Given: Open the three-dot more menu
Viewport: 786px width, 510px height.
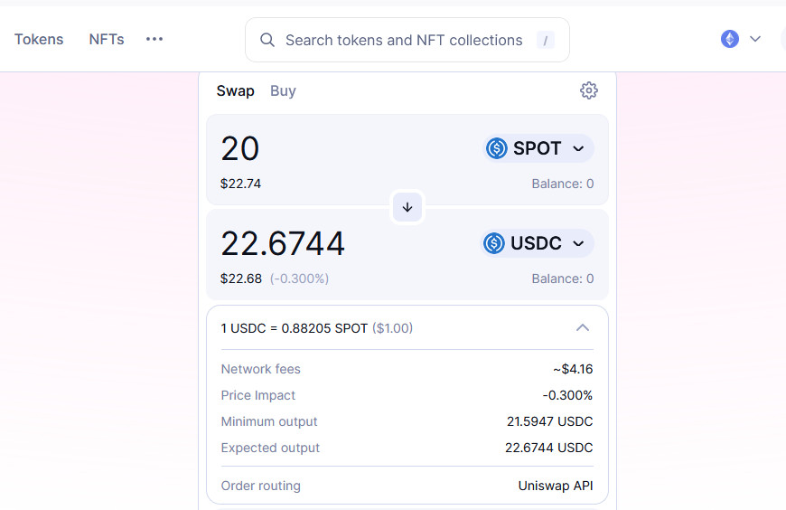Looking at the screenshot, I should 154,39.
